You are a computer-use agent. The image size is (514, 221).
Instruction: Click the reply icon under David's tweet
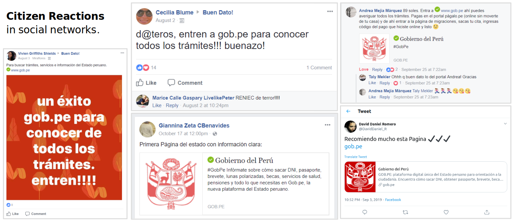pos(365,212)
